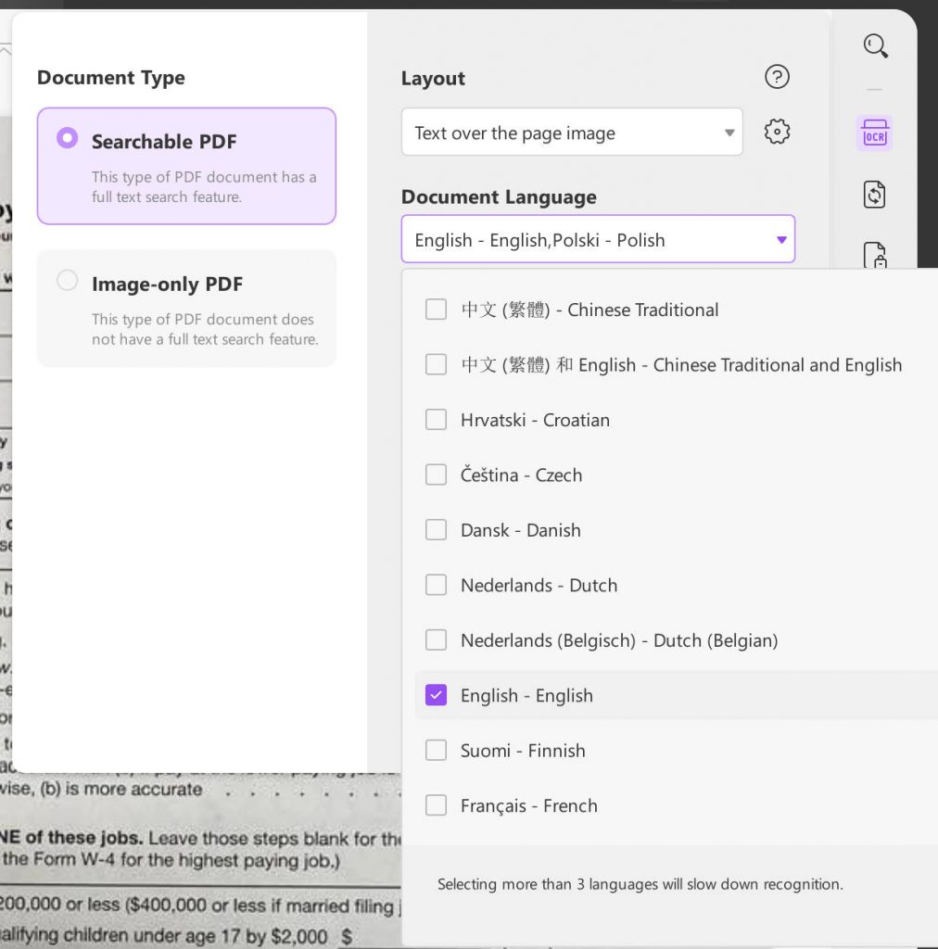Select the OCR tool in the sidebar

pyautogui.click(x=874, y=133)
